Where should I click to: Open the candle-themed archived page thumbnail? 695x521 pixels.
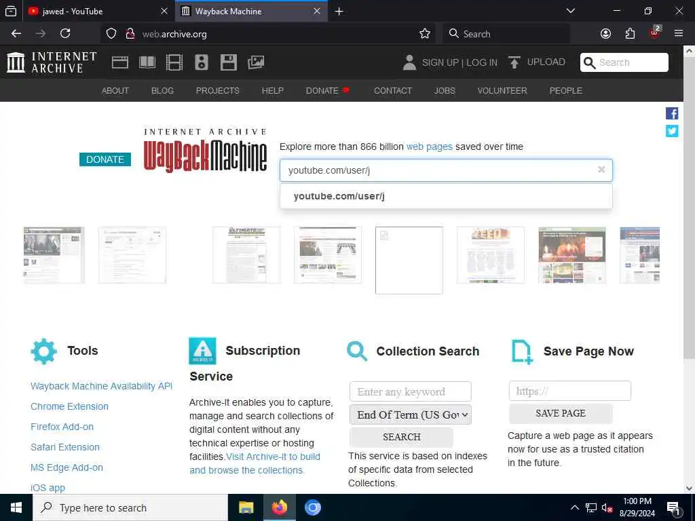571,255
